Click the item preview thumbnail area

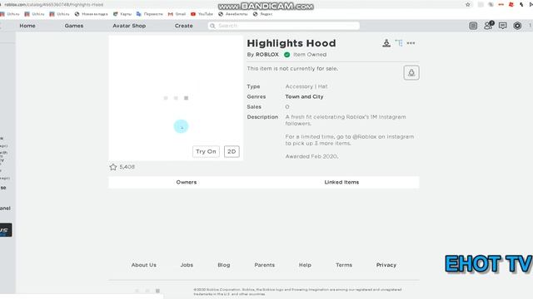click(176, 98)
